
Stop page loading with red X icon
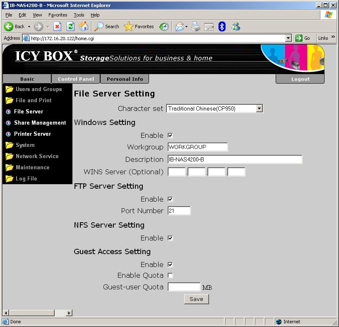(x=57, y=26)
